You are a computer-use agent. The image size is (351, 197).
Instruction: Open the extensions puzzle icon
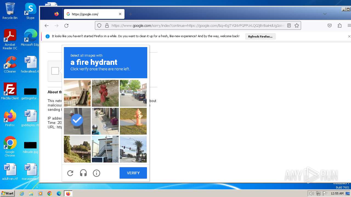[339, 25]
